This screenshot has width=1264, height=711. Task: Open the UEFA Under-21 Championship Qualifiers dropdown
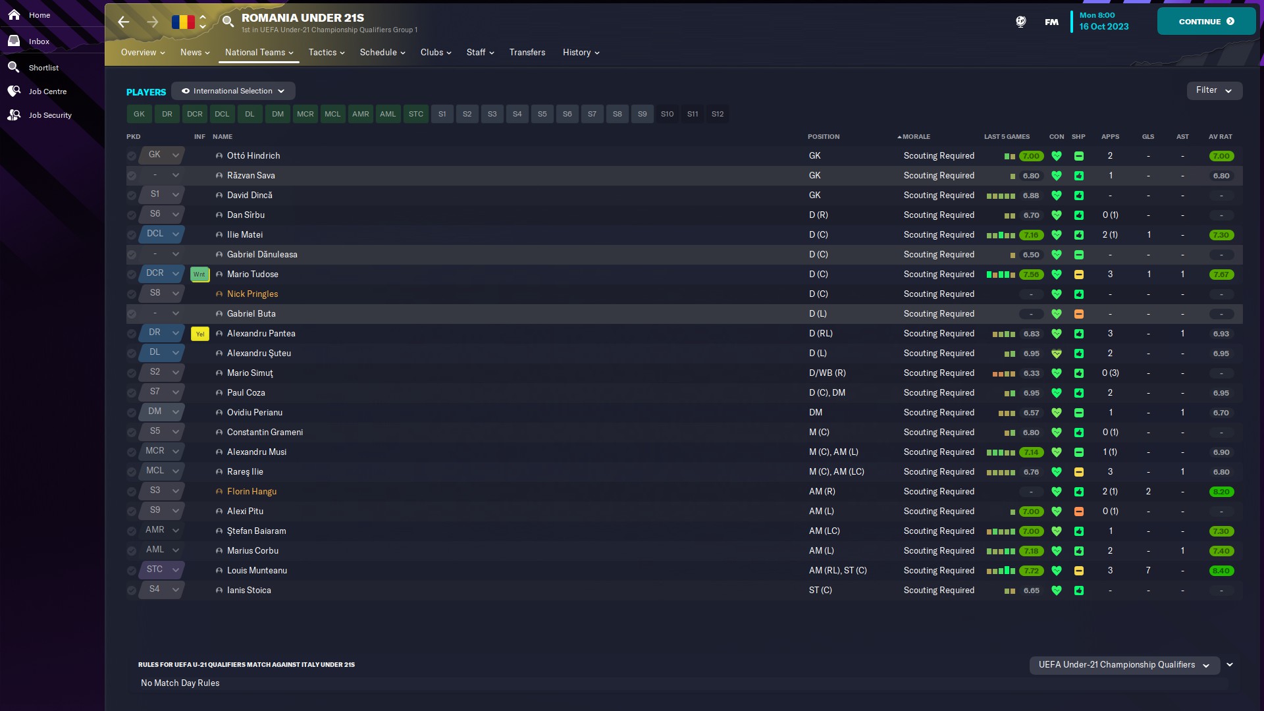click(1124, 665)
